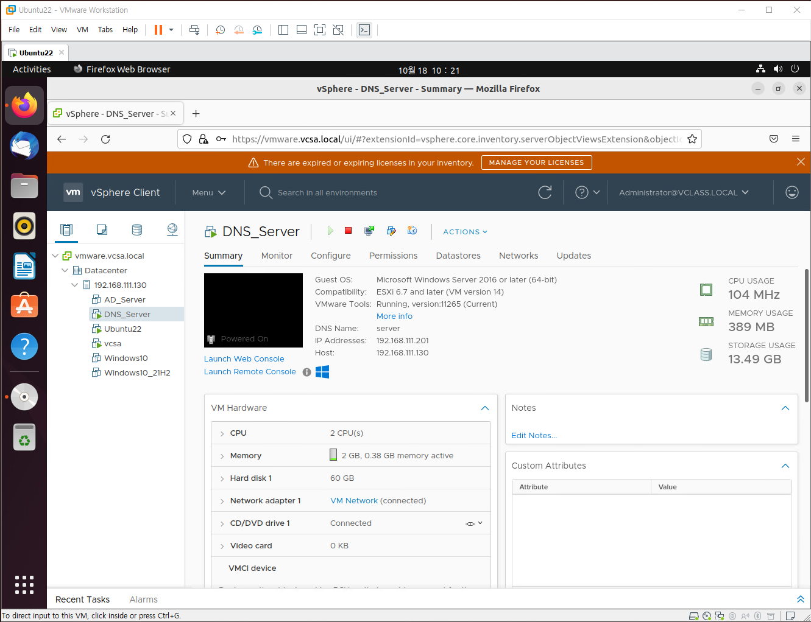Screen dimensions: 811x622
Task: Open Thunderbird from the Ubuntu dock
Action: [x=24, y=145]
